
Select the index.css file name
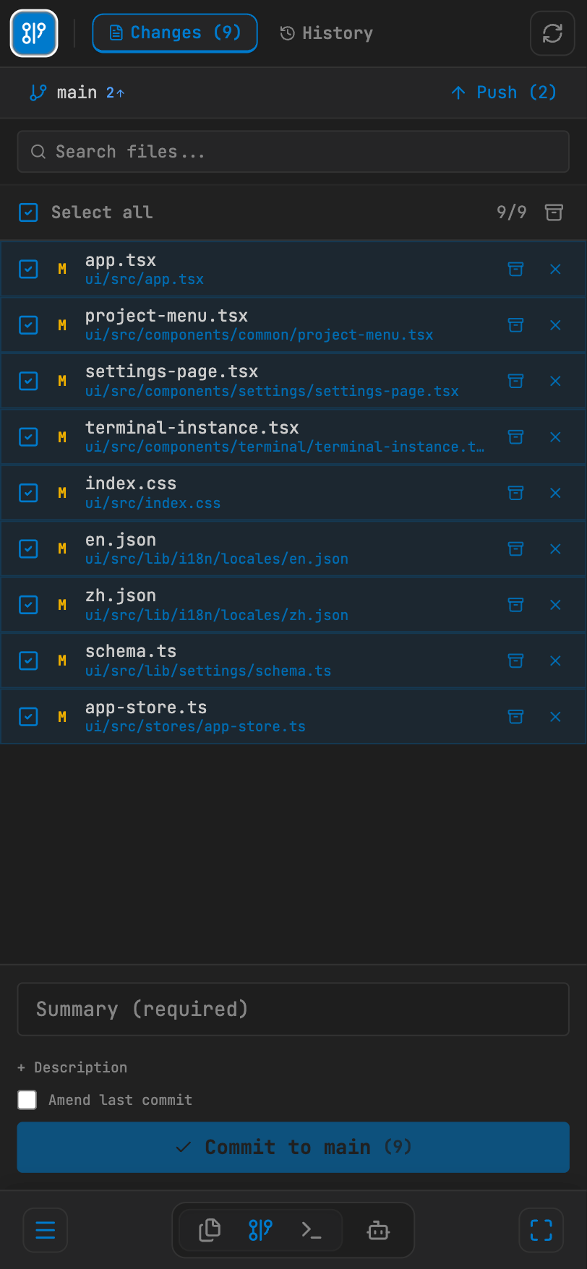pyautogui.click(x=131, y=483)
